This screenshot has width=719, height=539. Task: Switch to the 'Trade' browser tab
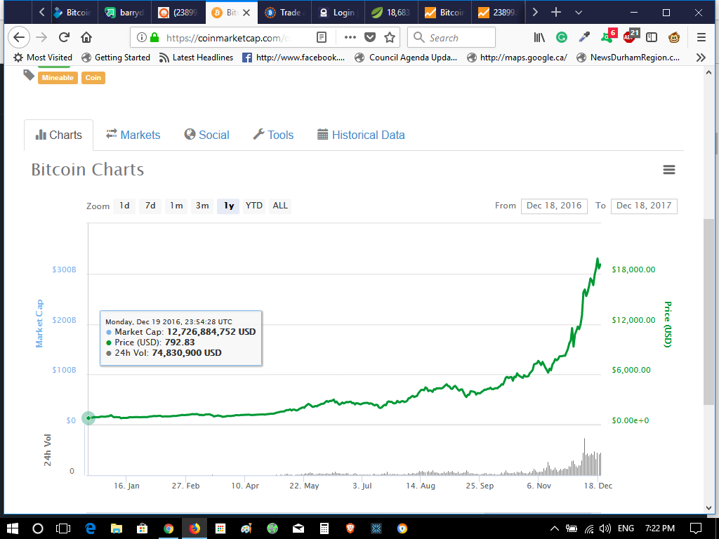click(285, 13)
